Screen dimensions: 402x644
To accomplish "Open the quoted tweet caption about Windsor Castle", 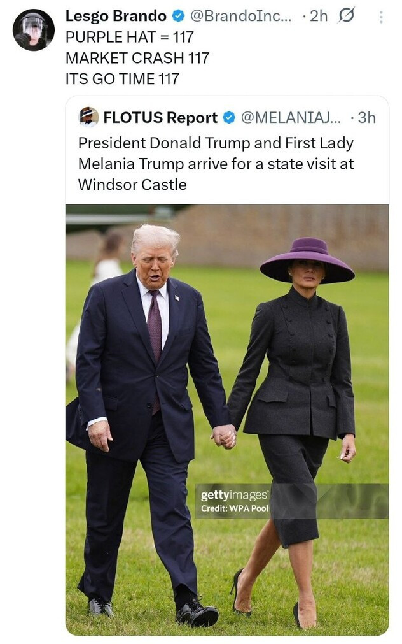I will point(216,164).
